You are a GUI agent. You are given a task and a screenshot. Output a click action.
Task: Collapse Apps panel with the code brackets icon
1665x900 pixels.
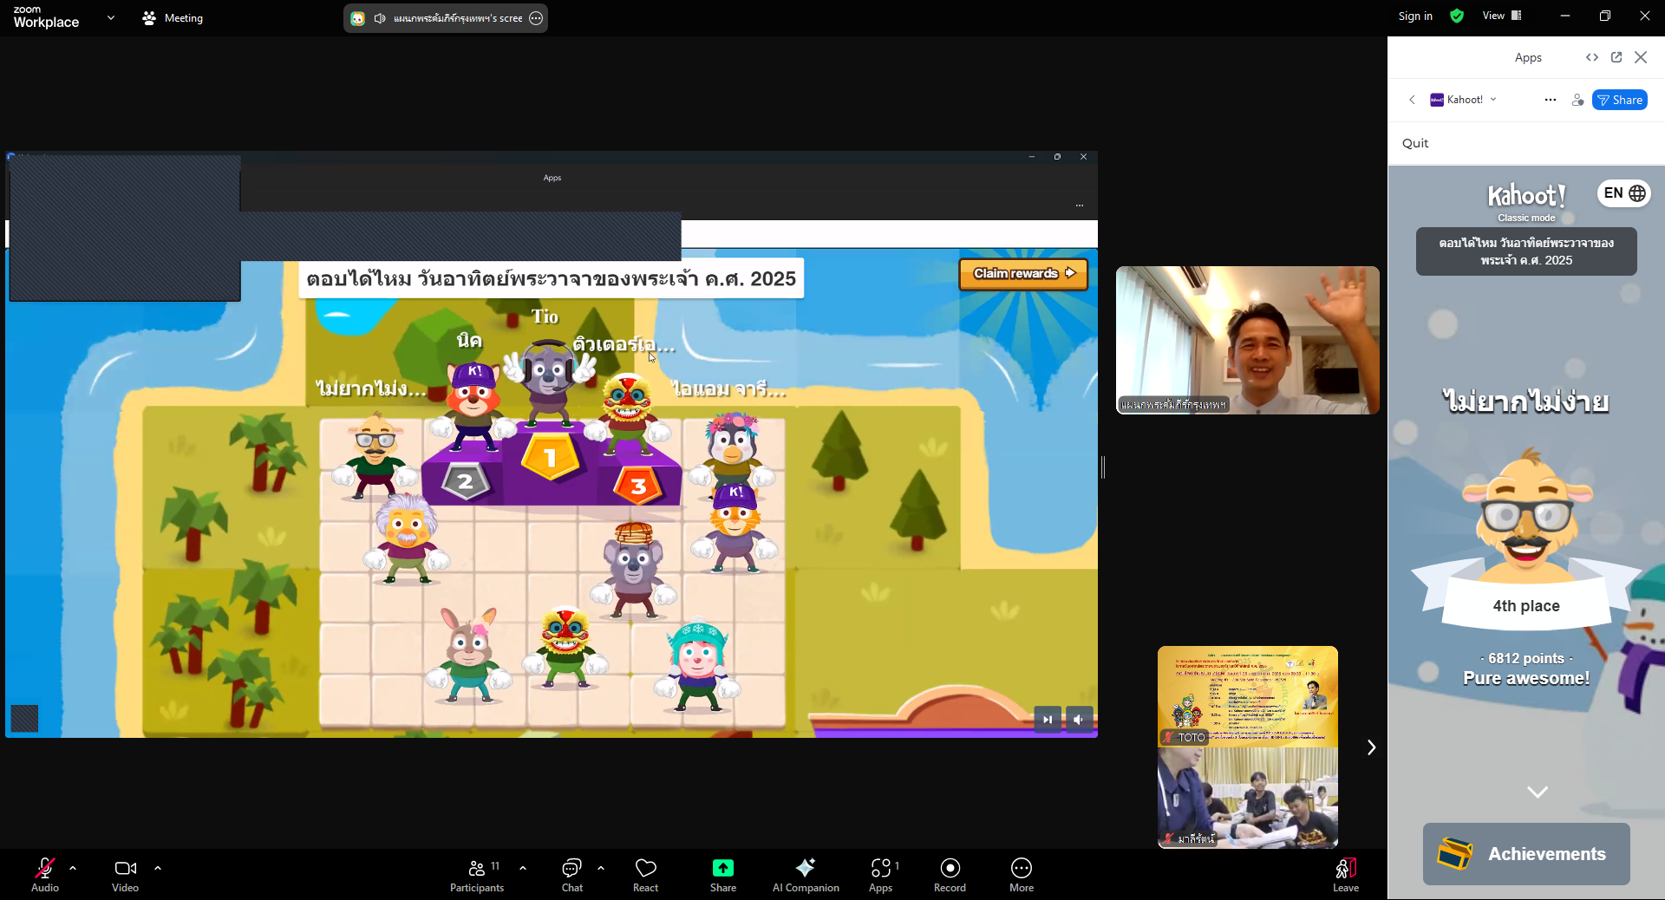[1592, 57]
